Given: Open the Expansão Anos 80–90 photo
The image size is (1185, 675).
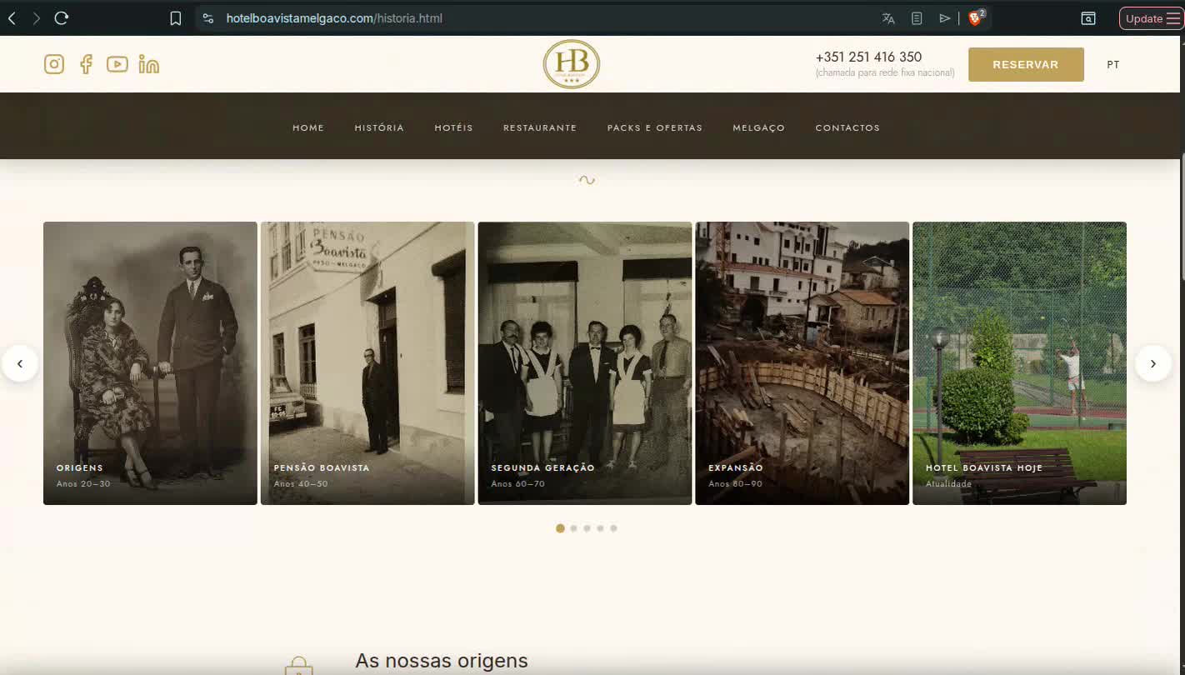Looking at the screenshot, I should tap(802, 363).
